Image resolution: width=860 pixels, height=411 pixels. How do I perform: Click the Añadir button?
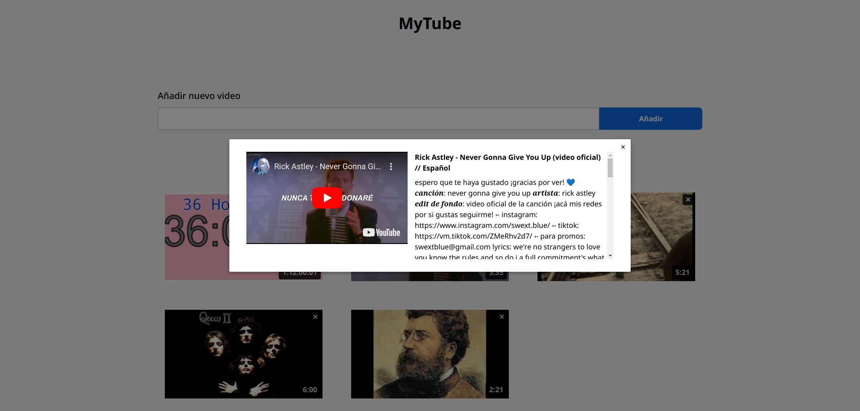pyautogui.click(x=650, y=119)
